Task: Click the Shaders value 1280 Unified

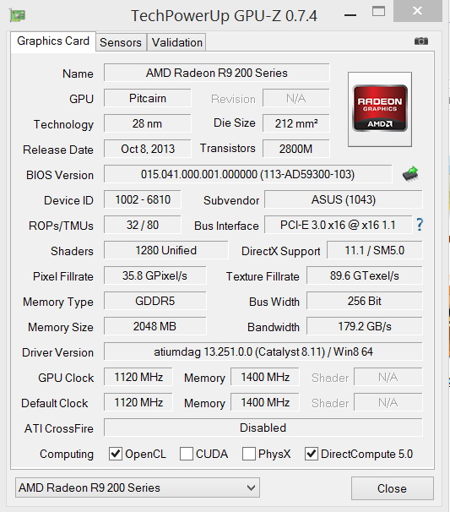Action: pos(165,250)
